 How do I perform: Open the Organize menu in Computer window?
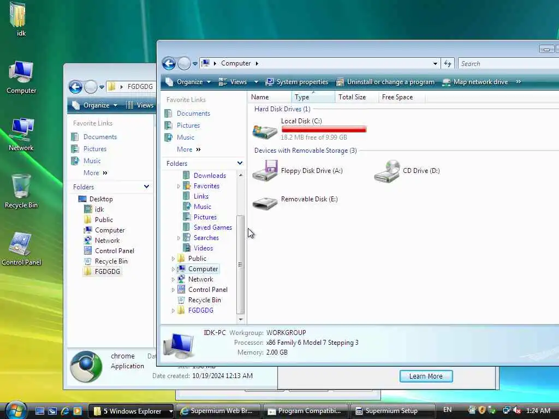pyautogui.click(x=188, y=82)
